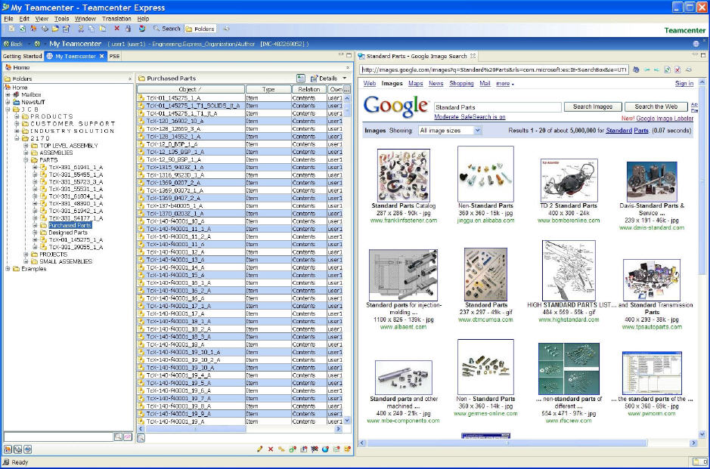Viewport: 710px width, 469px height.
Task: Sort table by Object column header
Action: (x=191, y=89)
